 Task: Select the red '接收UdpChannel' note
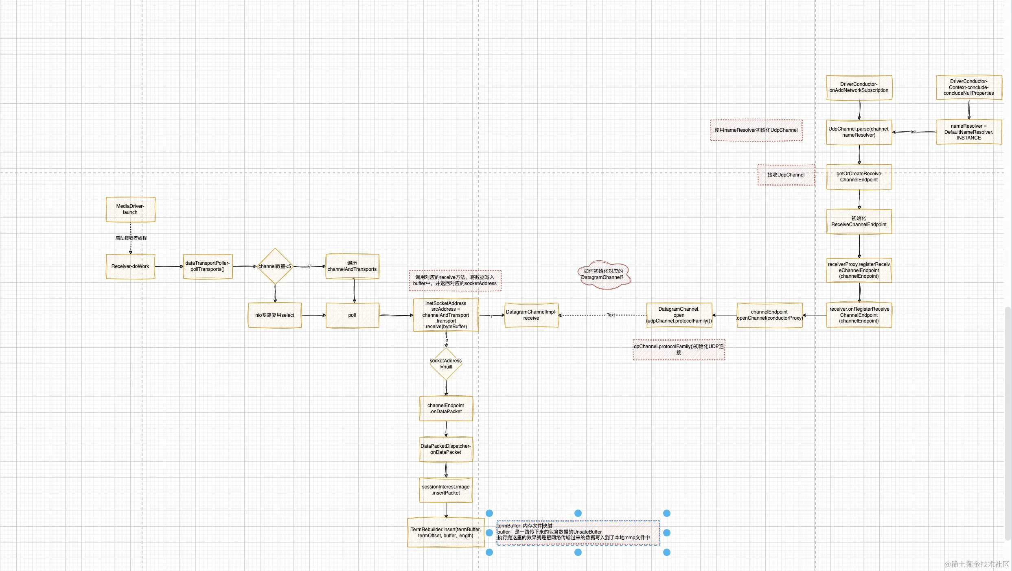[786, 175]
